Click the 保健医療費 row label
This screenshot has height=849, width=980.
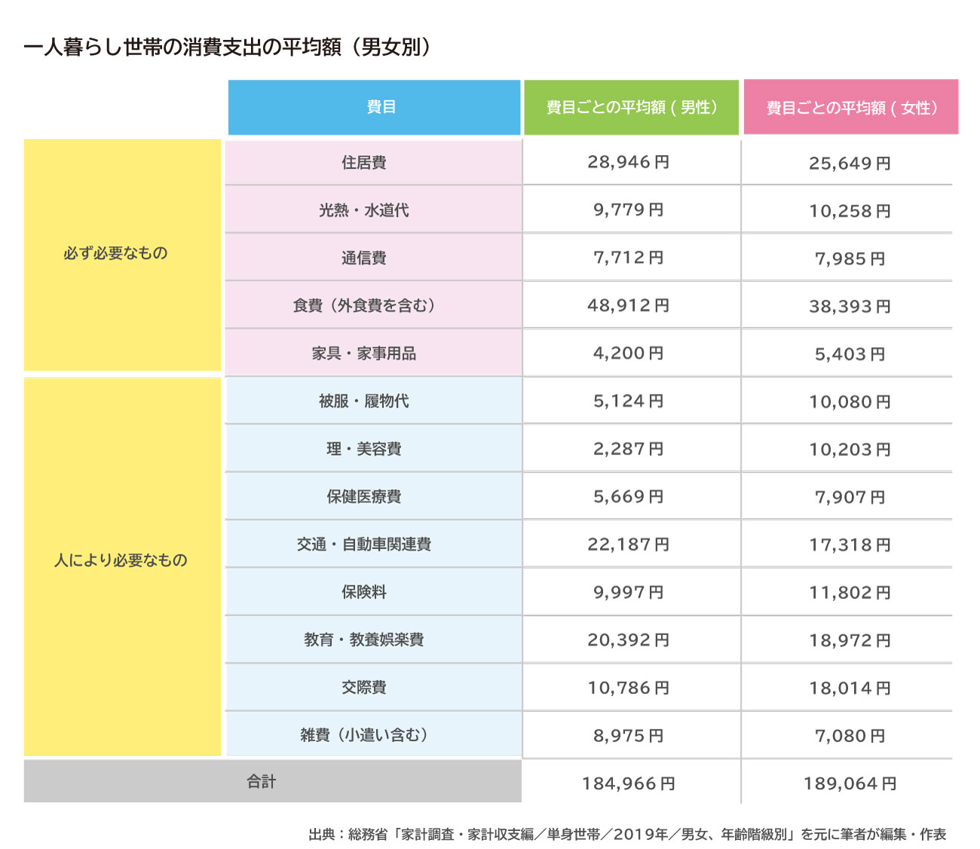pos(364,496)
